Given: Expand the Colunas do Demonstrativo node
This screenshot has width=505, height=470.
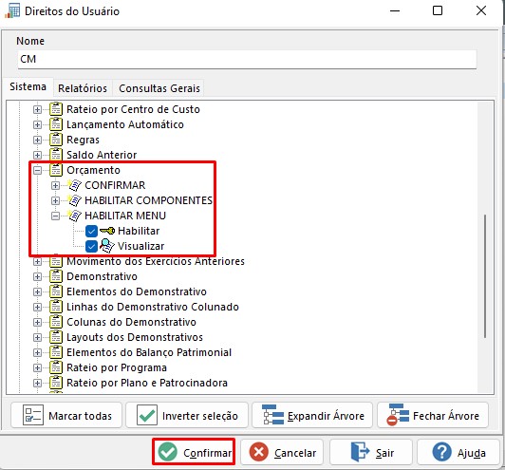Looking at the screenshot, I should coord(37,322).
